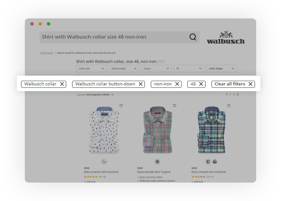281x201 pixels.
Task: Remove the non-iron filter chip
Action: pos(177,84)
